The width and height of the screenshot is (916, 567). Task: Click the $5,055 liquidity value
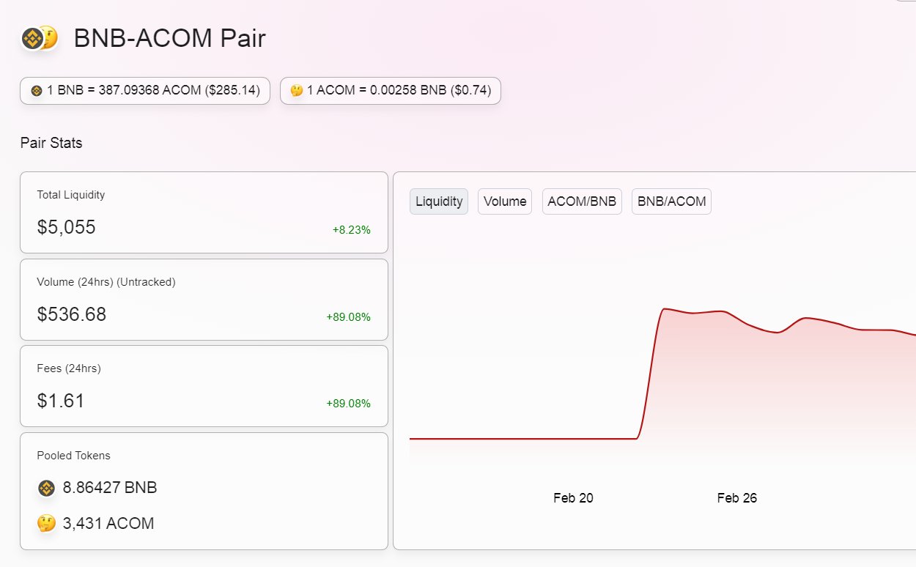pos(67,227)
